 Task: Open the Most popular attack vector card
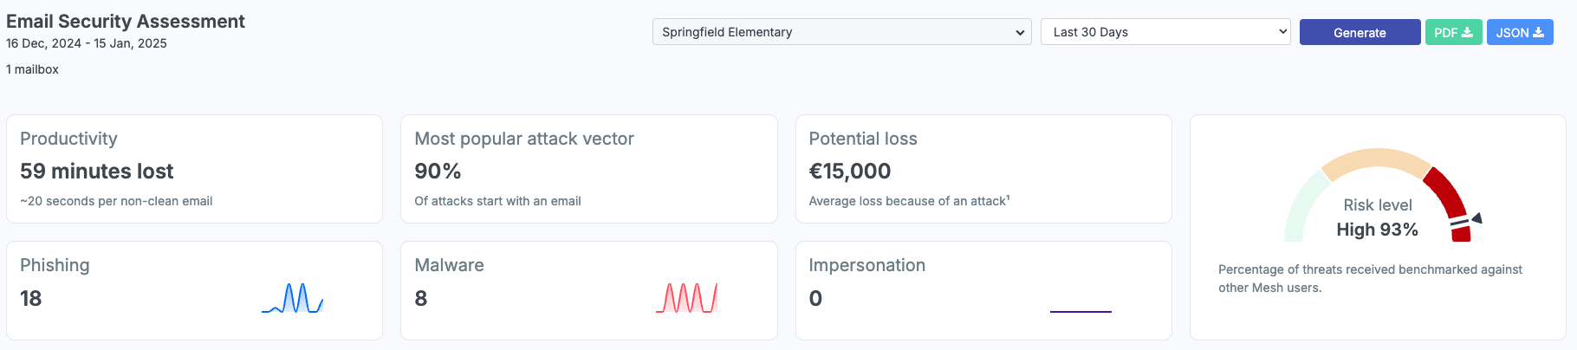pos(588,169)
